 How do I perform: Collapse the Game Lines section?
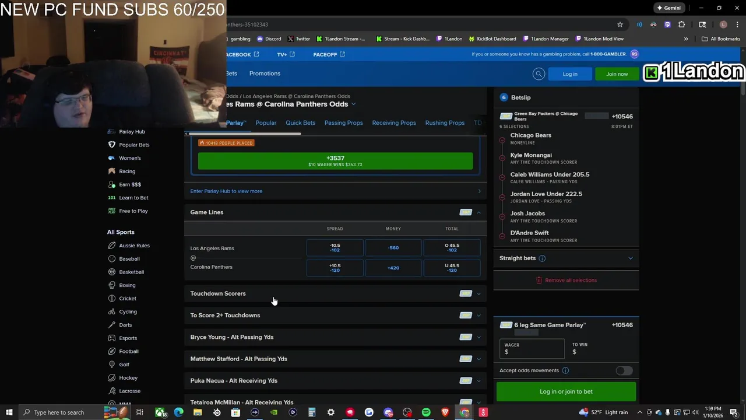479,212
